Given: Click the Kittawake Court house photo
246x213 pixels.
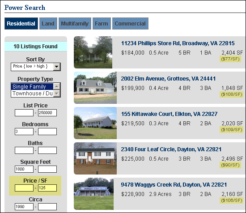Looking at the screenshot, I should 95,123.
